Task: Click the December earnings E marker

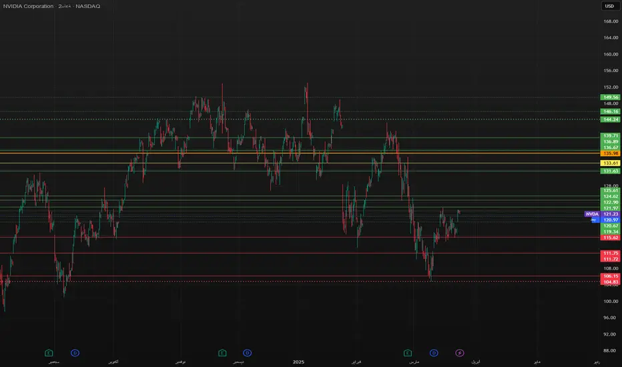Action: (222, 353)
